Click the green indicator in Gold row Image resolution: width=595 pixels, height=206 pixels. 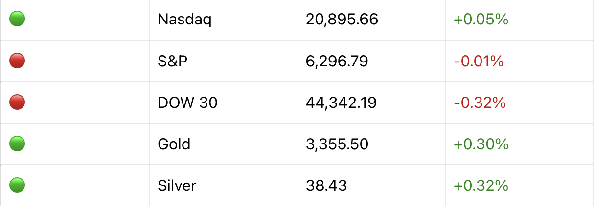pos(17,144)
